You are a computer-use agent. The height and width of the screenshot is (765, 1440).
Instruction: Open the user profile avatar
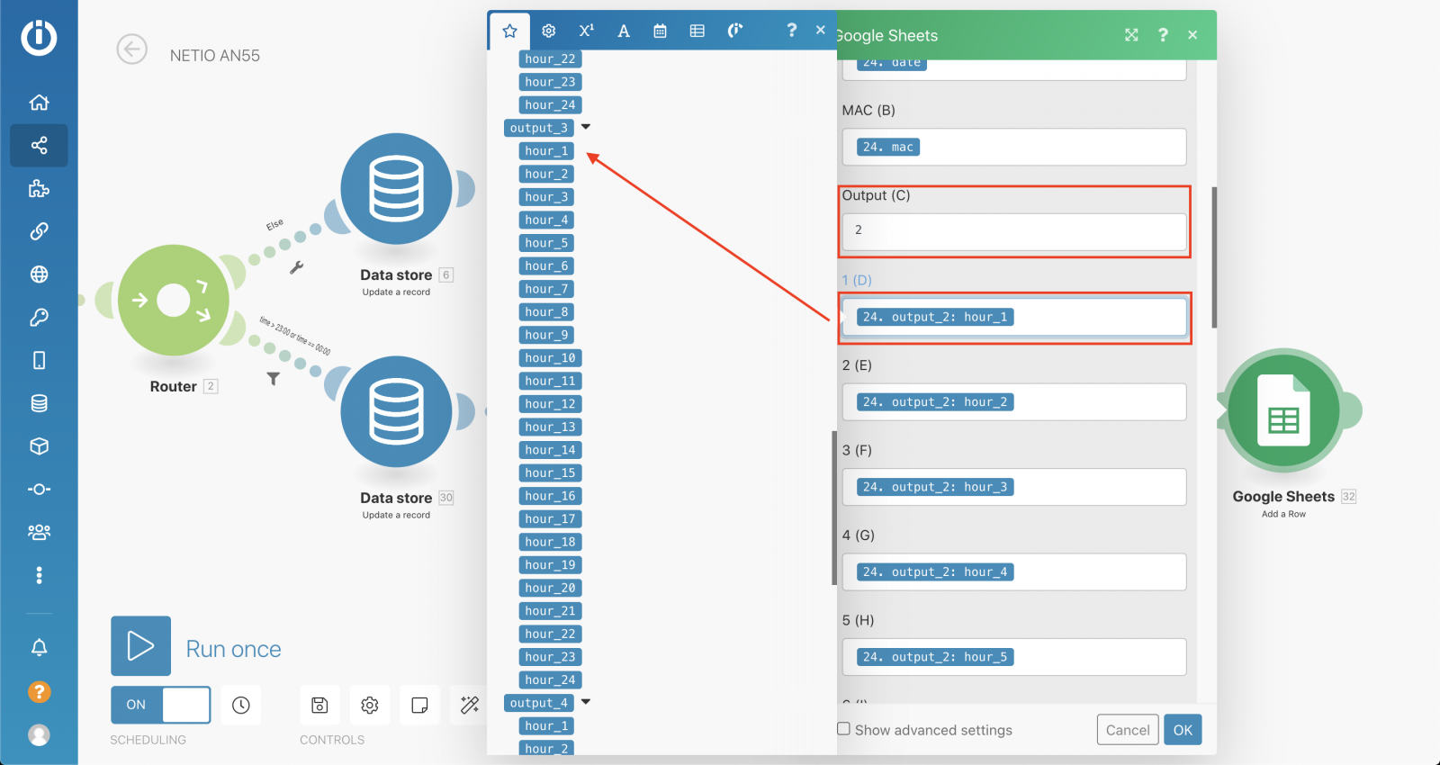pos(39,734)
